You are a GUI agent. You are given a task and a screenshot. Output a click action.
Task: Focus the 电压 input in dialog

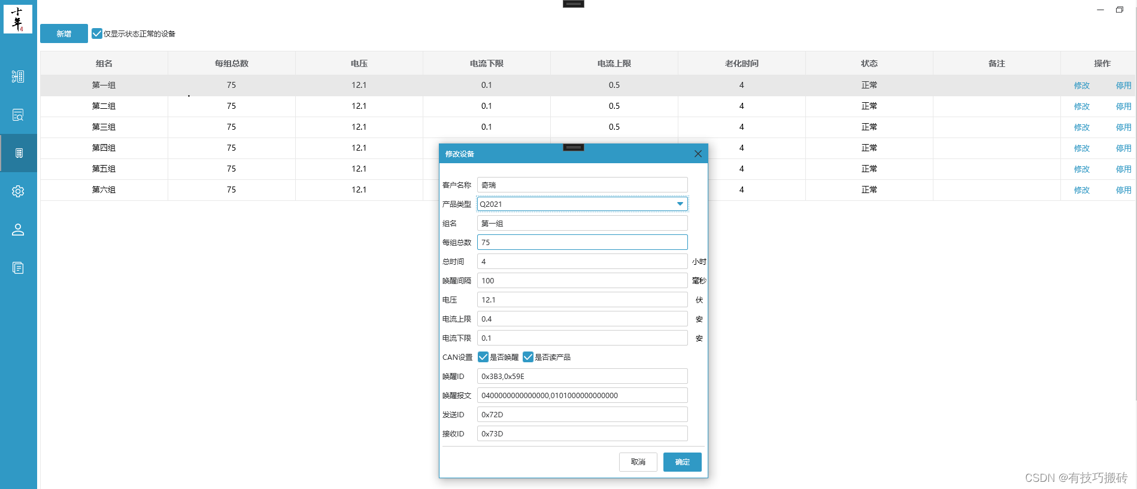point(583,299)
